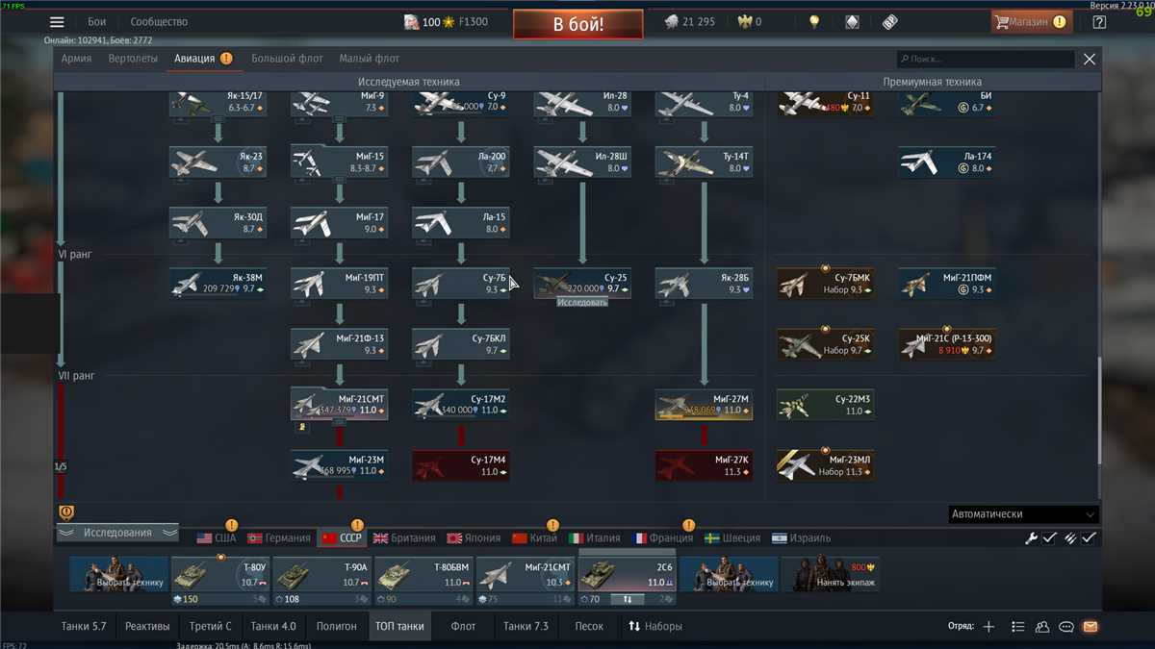Select the Италия flag nation
Viewport: 1155px width, 649px height.
tap(595, 538)
